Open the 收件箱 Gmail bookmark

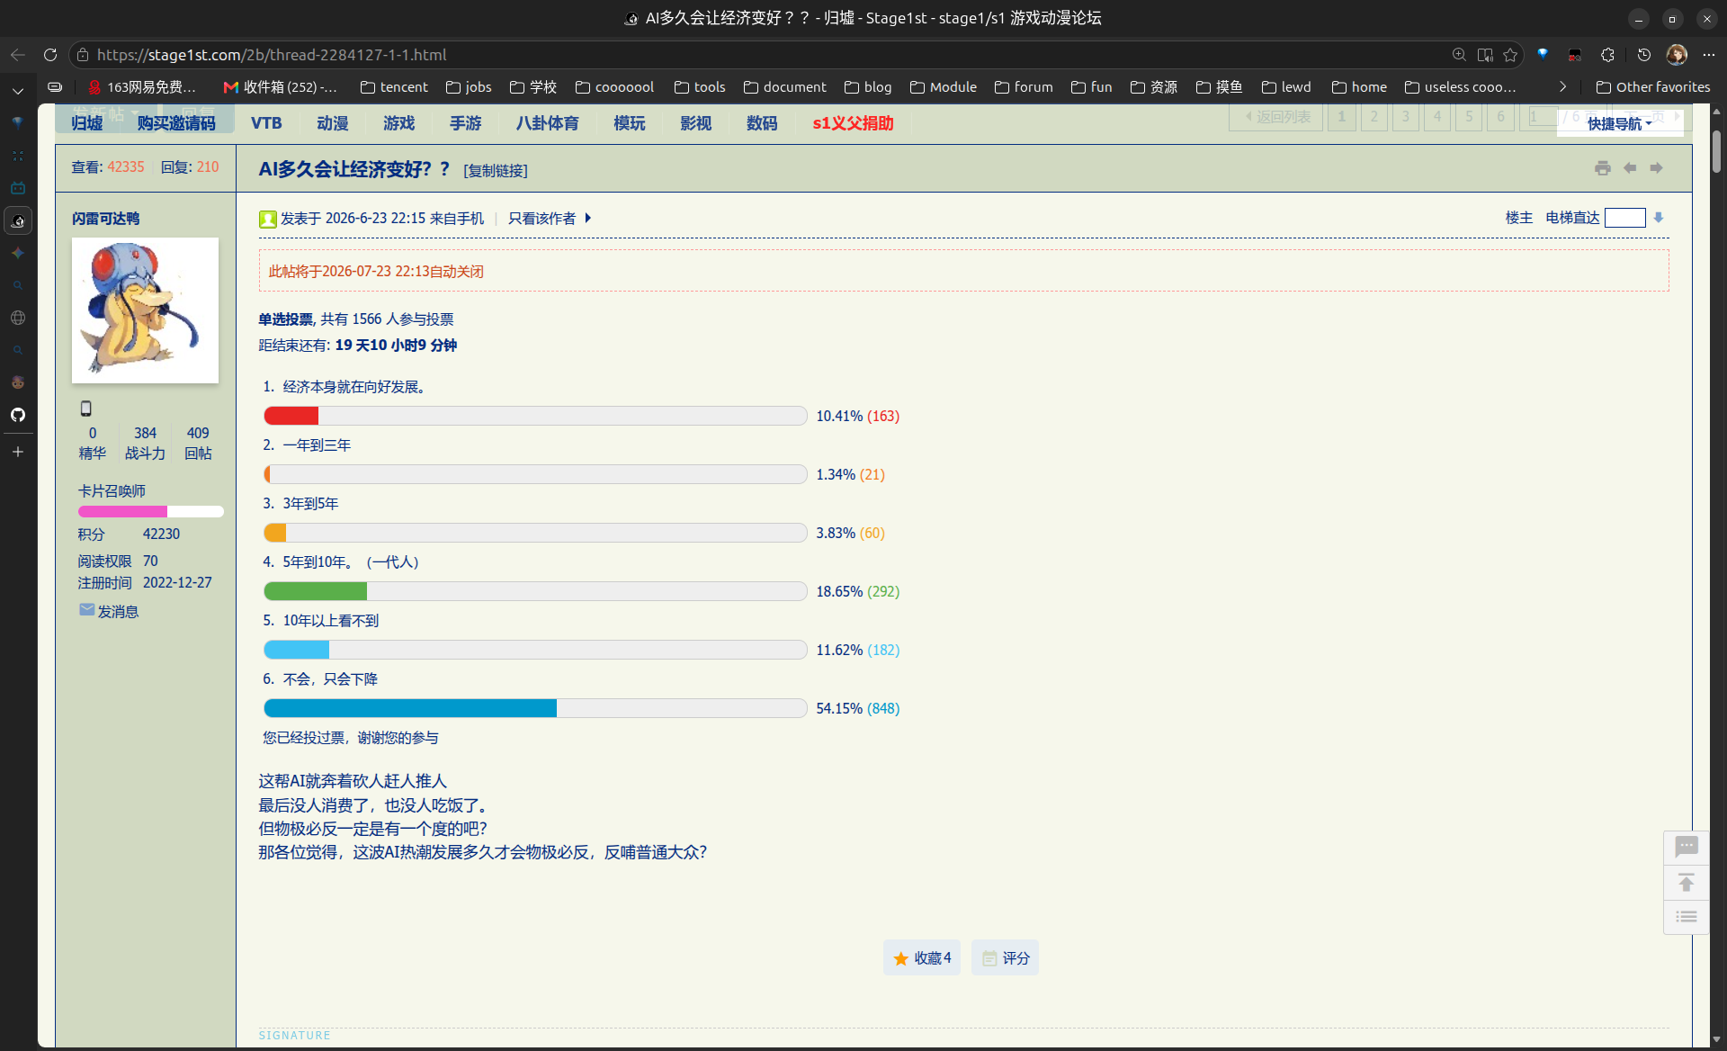coord(281,87)
